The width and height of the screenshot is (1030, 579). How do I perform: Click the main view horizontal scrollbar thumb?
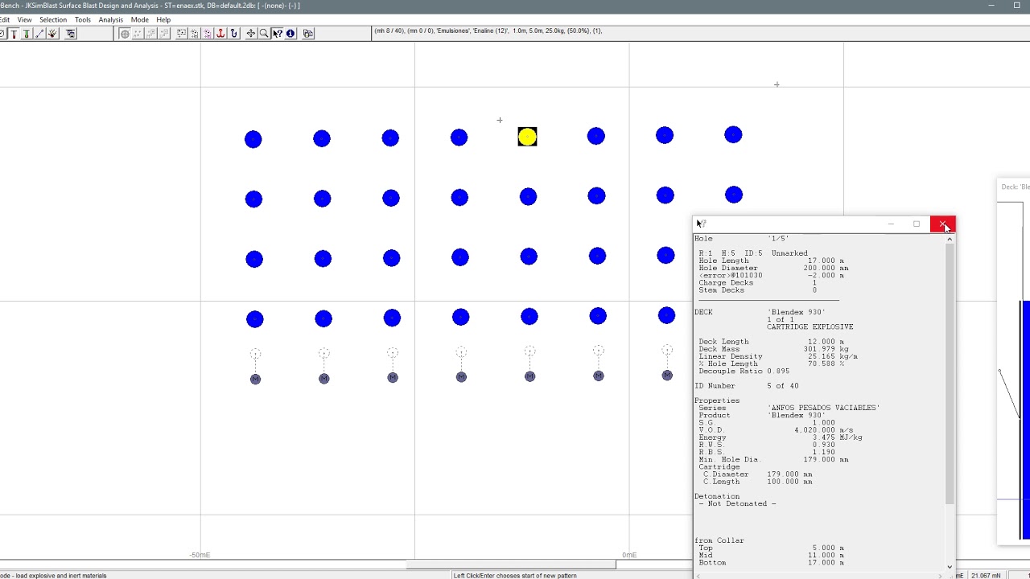coord(511,564)
